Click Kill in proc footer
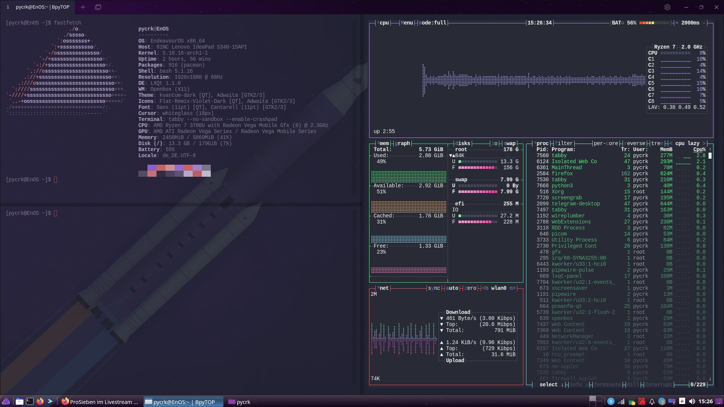Image resolution: width=724 pixels, height=407 pixels. pyautogui.click(x=633, y=385)
